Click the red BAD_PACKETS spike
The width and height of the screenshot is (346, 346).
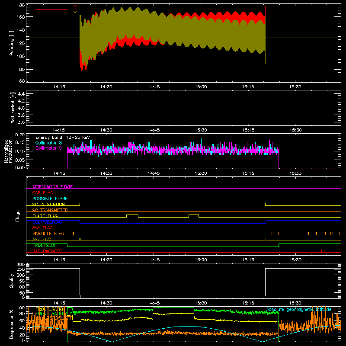pos(322,251)
